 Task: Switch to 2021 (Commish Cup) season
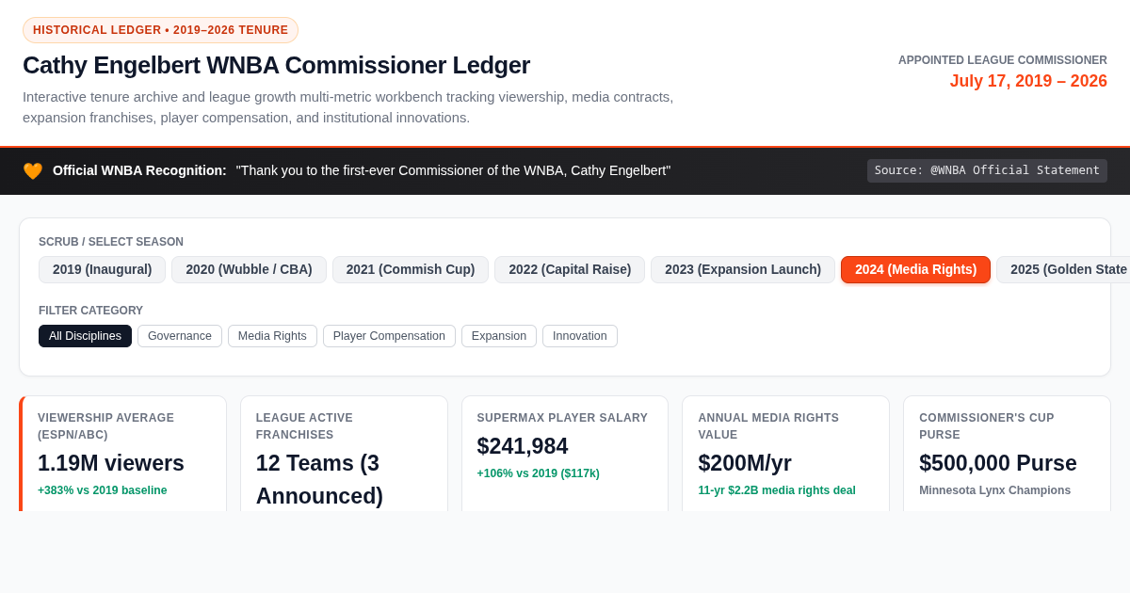pos(411,269)
